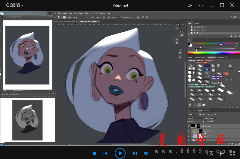Adjust the Hue slider handle
The width and height of the screenshot is (240, 159).
pos(221,44)
